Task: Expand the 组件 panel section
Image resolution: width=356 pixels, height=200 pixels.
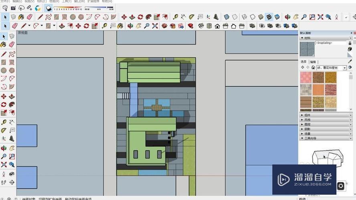Action: point(307,115)
